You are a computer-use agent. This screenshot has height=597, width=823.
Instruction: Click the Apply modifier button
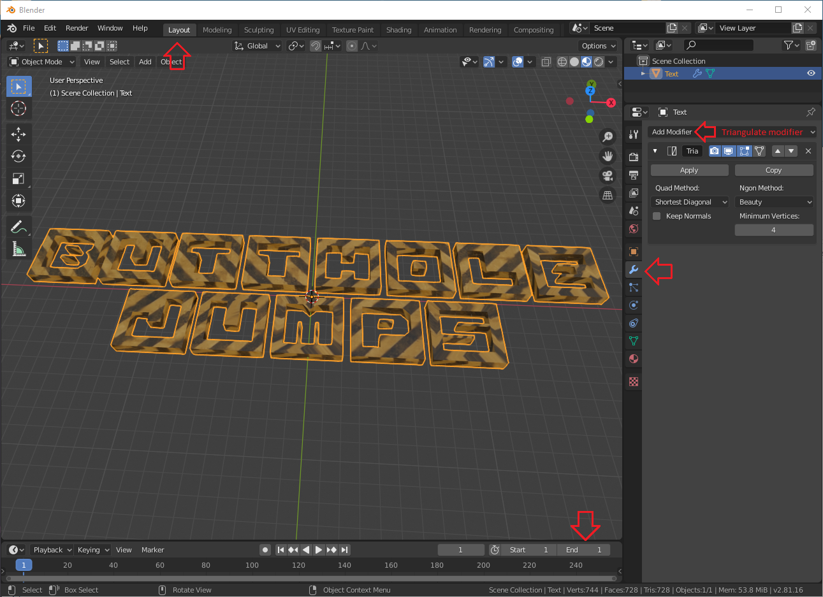click(689, 170)
